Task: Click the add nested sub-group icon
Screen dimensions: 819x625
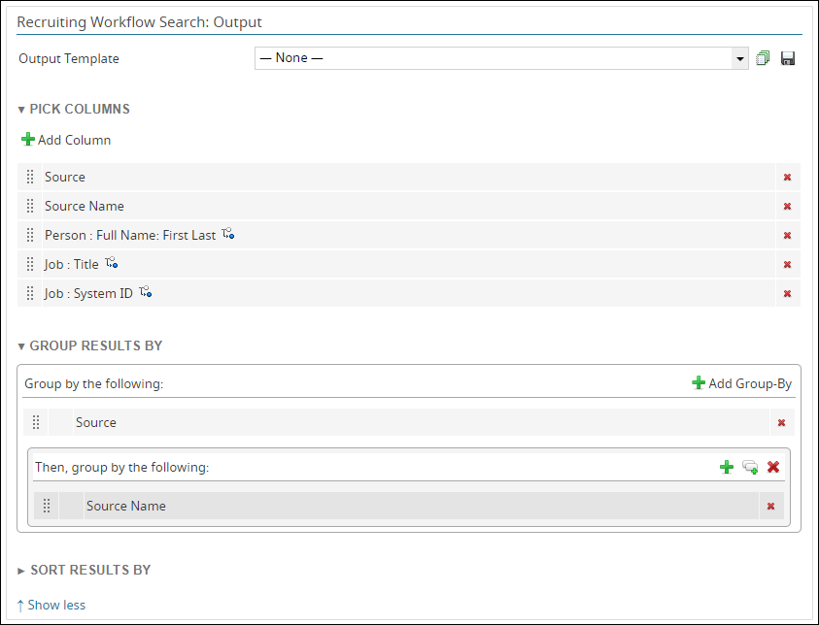Action: click(750, 467)
